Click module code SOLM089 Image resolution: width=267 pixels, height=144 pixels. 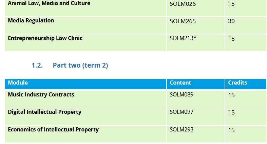(182, 94)
